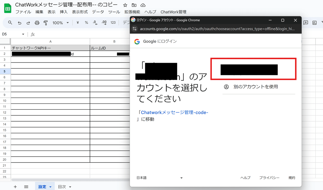Screen dimensions: 323x190
Task: Click the Redo icon
Action: point(28,23)
